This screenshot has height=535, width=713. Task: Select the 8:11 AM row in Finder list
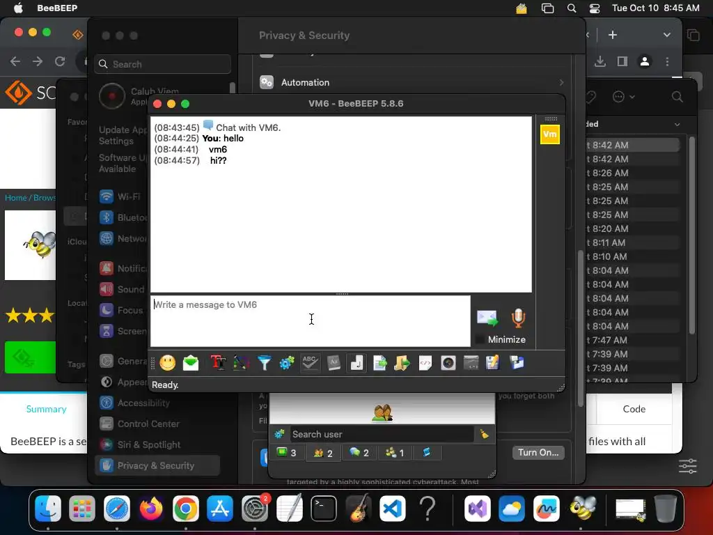[632, 242]
